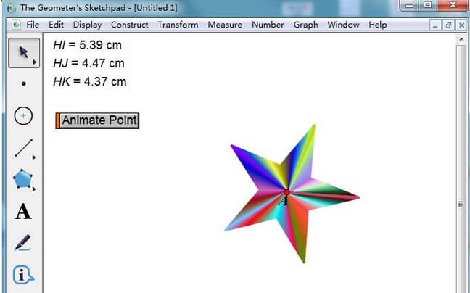Expand the Arrow tool flyout triangle
Screen dimensions: 470x293
pyautogui.click(x=35, y=62)
